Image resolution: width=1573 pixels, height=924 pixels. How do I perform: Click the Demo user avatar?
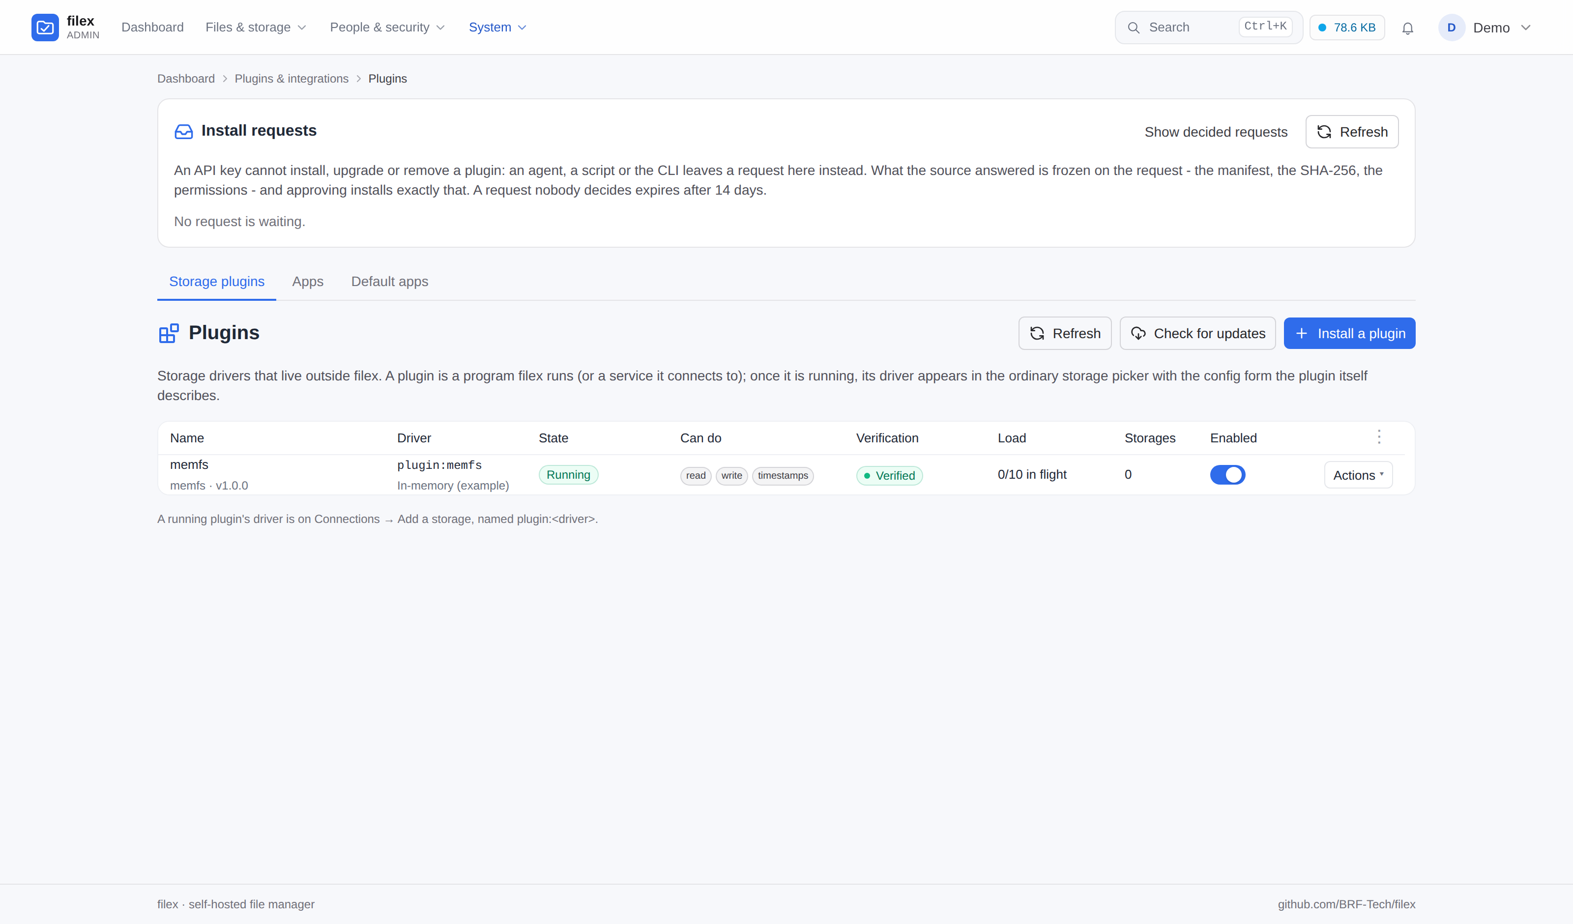[x=1451, y=28]
